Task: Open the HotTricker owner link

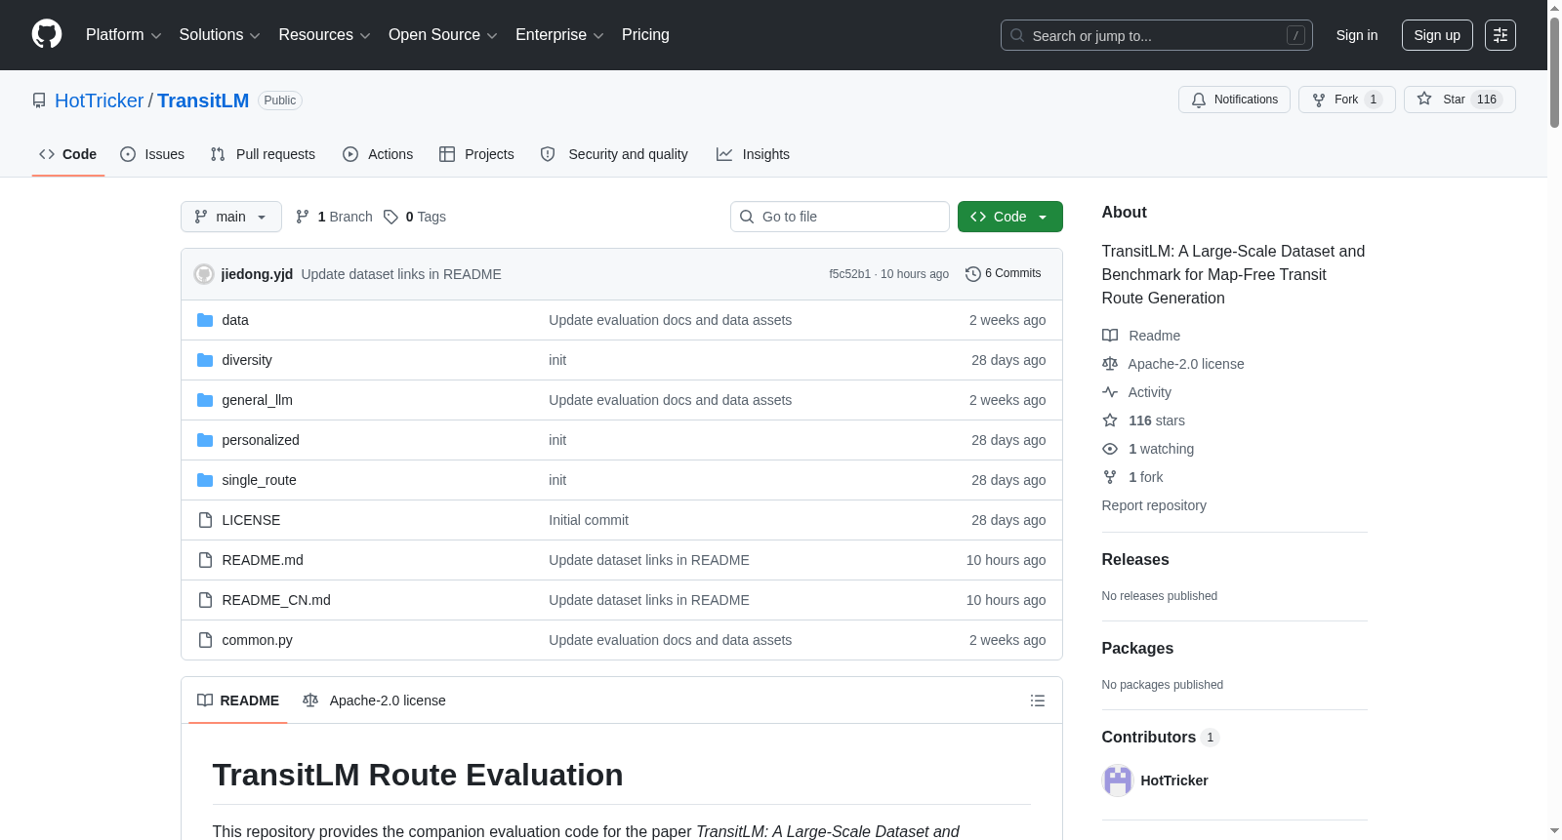Action: 100,100
